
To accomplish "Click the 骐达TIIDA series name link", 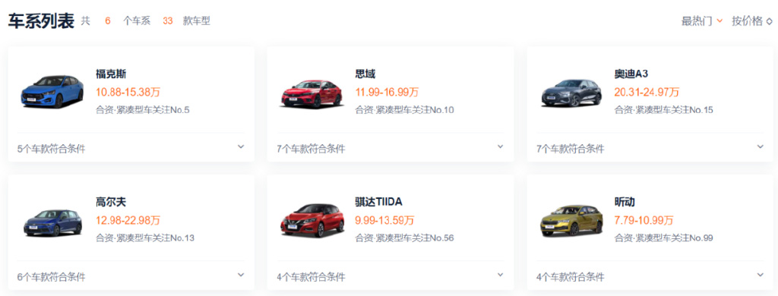I will tap(378, 203).
